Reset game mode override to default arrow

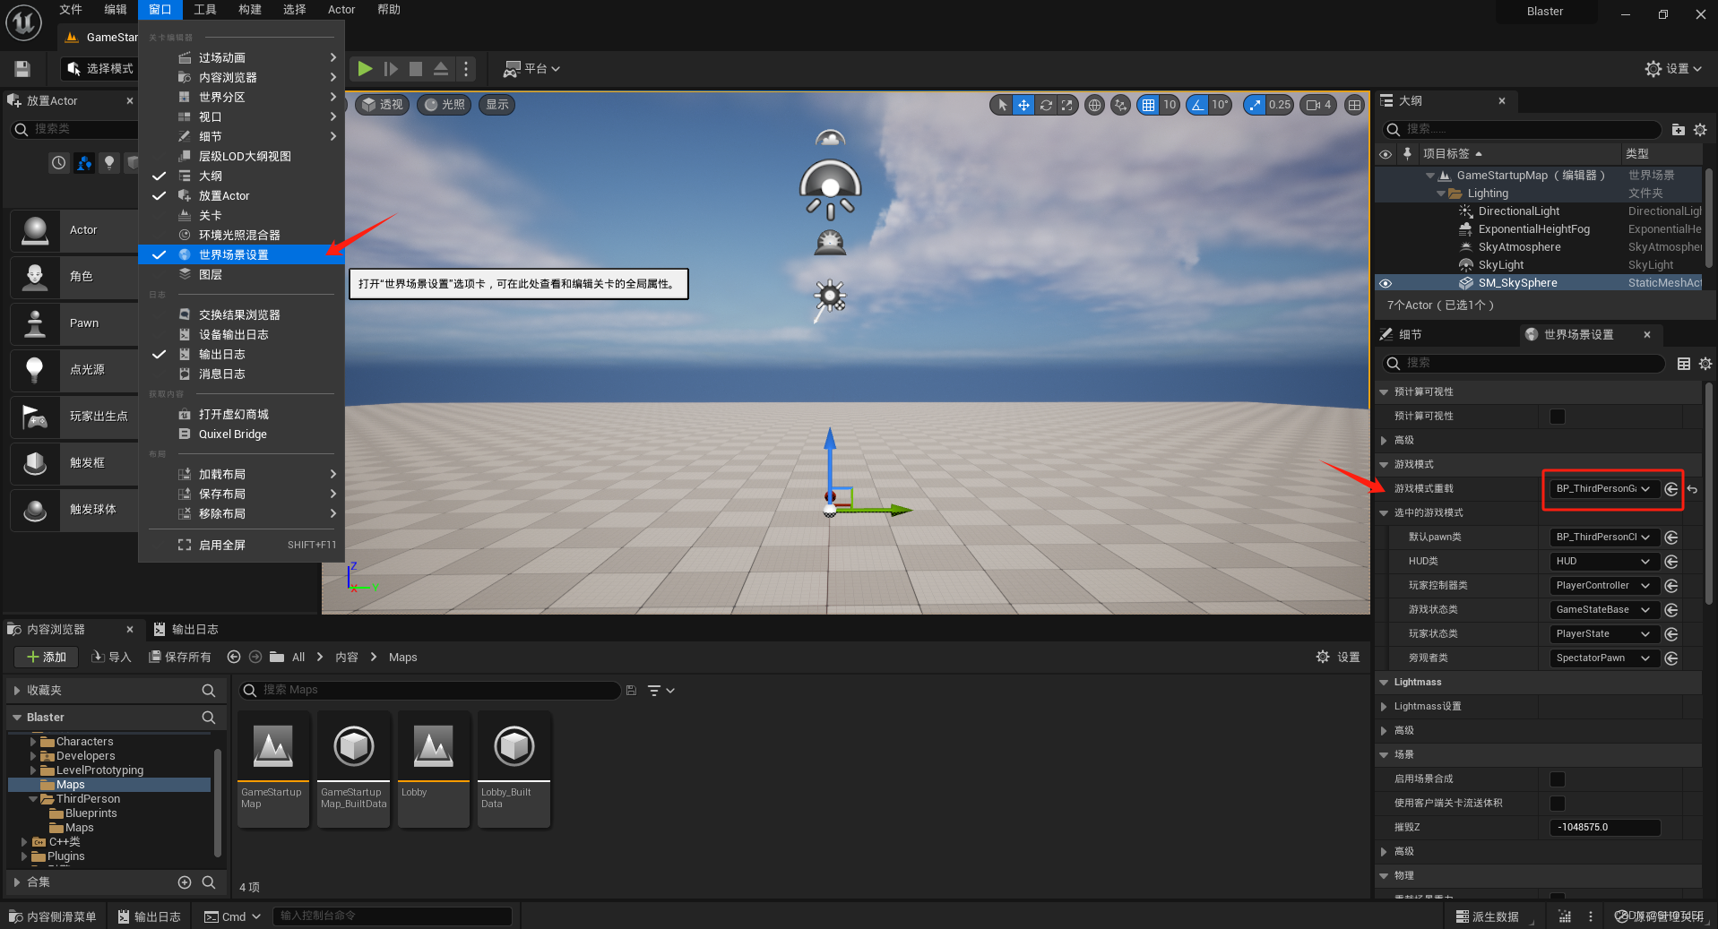click(1692, 489)
